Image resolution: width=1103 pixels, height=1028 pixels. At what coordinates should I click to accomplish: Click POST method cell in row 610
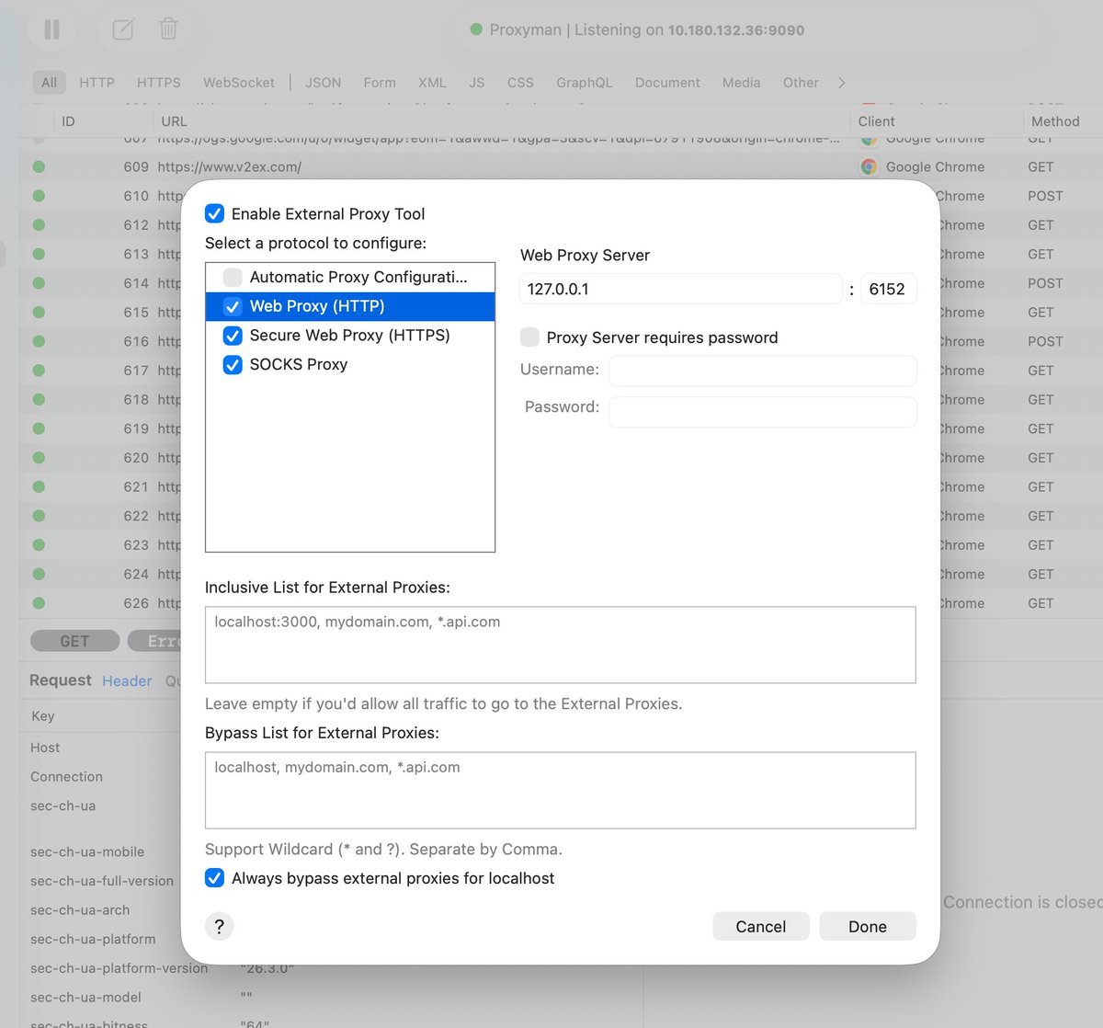click(1045, 196)
